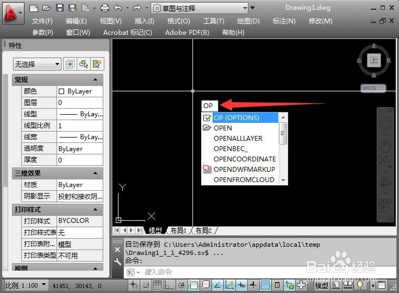This screenshot has height=293, width=399.
Task: Open the AutoCAD application menu button
Action: 13,13
